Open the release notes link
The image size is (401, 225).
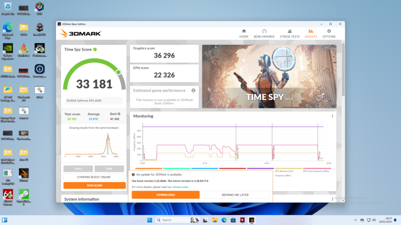click(x=181, y=186)
